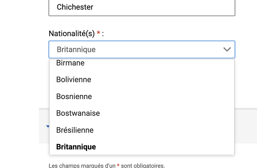Click the chevron arrow in the nationality field
The height and width of the screenshot is (168, 257).
click(227, 49)
